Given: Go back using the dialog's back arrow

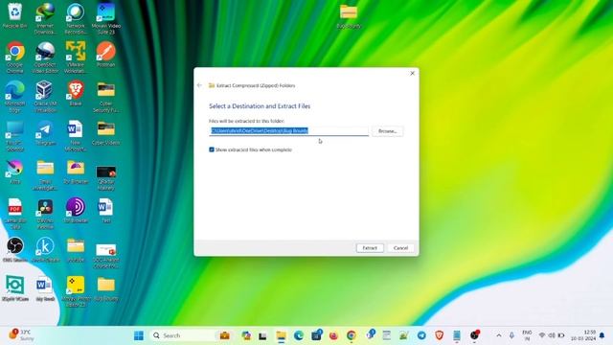Looking at the screenshot, I should point(199,85).
